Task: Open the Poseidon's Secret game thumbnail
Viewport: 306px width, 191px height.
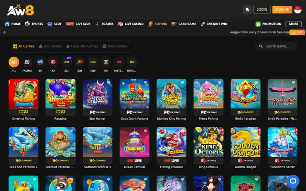Action: pos(283,142)
